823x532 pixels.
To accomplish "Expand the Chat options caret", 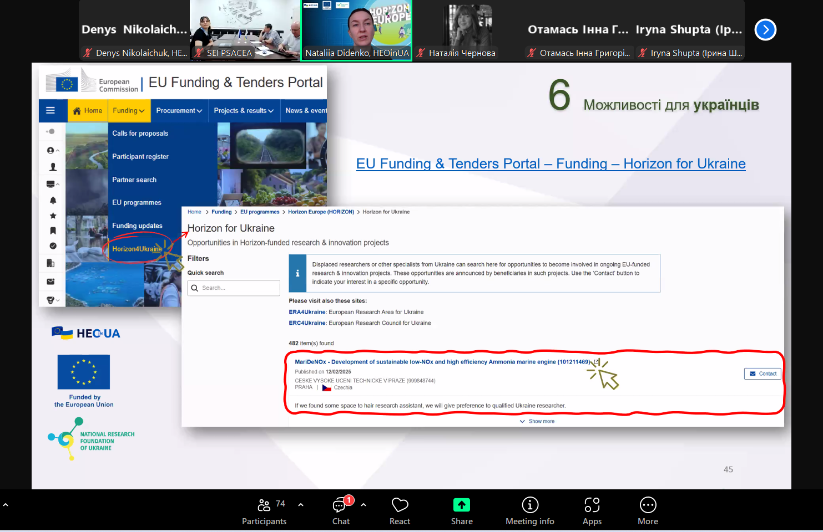I will 363,505.
